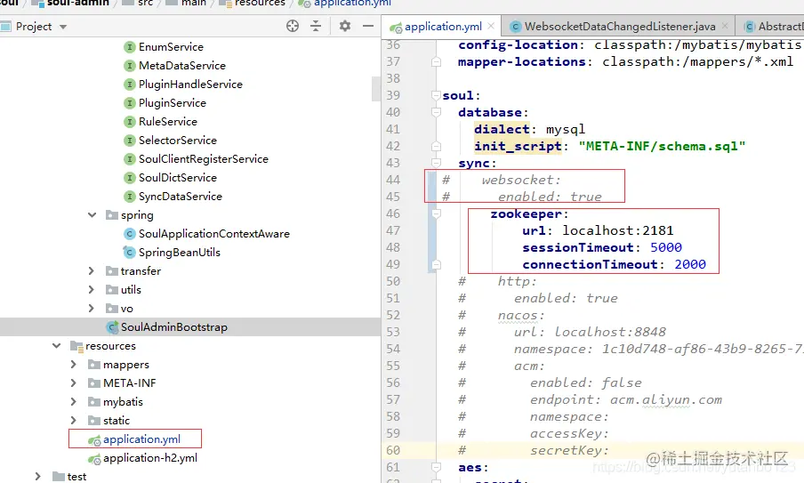This screenshot has height=483, width=804.
Task: Open the Project view dropdown
Action: click(63, 27)
